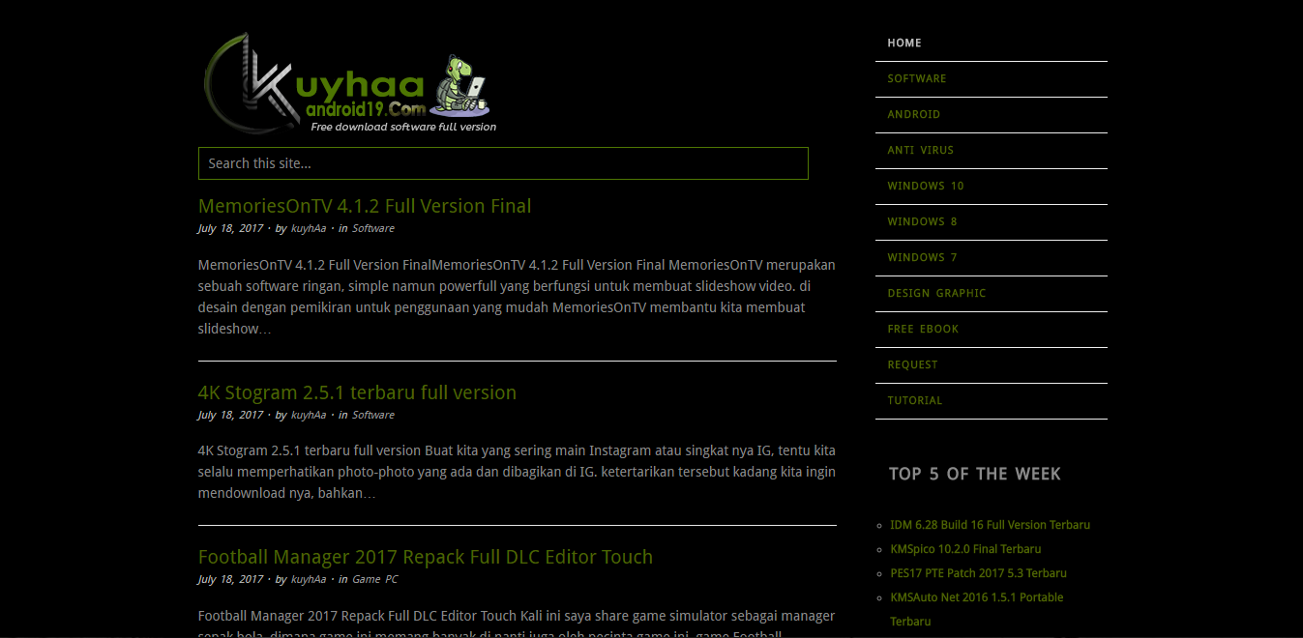Open IDM 6.28 Build 16 Full Version Terbaru

click(x=990, y=525)
